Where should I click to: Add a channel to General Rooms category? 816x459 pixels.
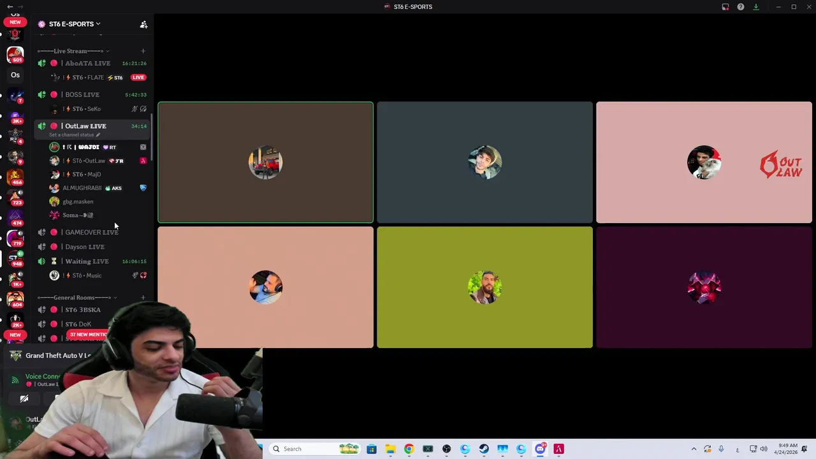pos(143,298)
